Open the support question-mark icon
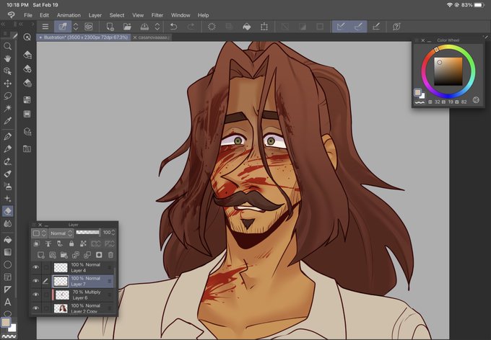491x340 pixels. (x=396, y=27)
